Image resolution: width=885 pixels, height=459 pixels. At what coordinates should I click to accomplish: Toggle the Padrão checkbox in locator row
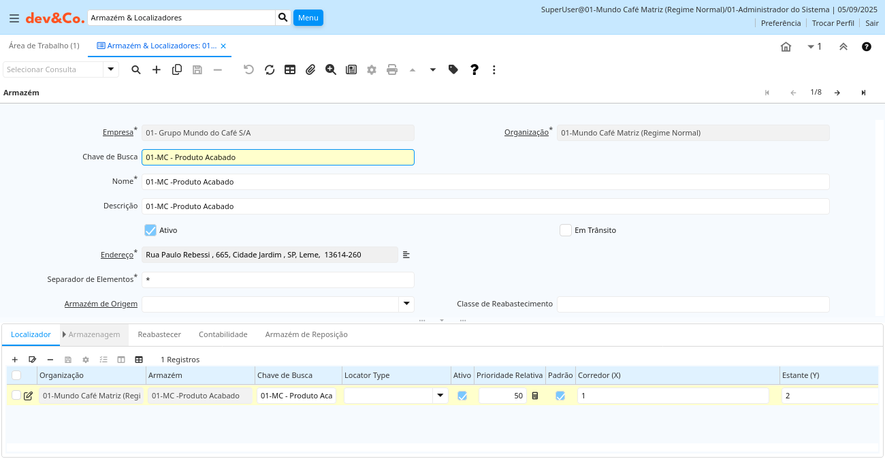(560, 396)
